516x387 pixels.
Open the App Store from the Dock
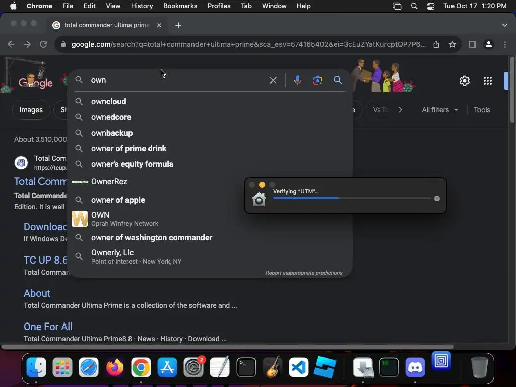click(x=167, y=367)
